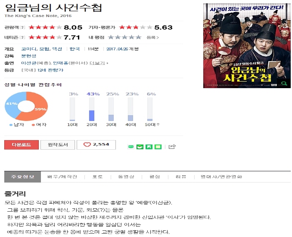Click the Naver blog share icon
The image size is (292, 237).
(149, 147)
